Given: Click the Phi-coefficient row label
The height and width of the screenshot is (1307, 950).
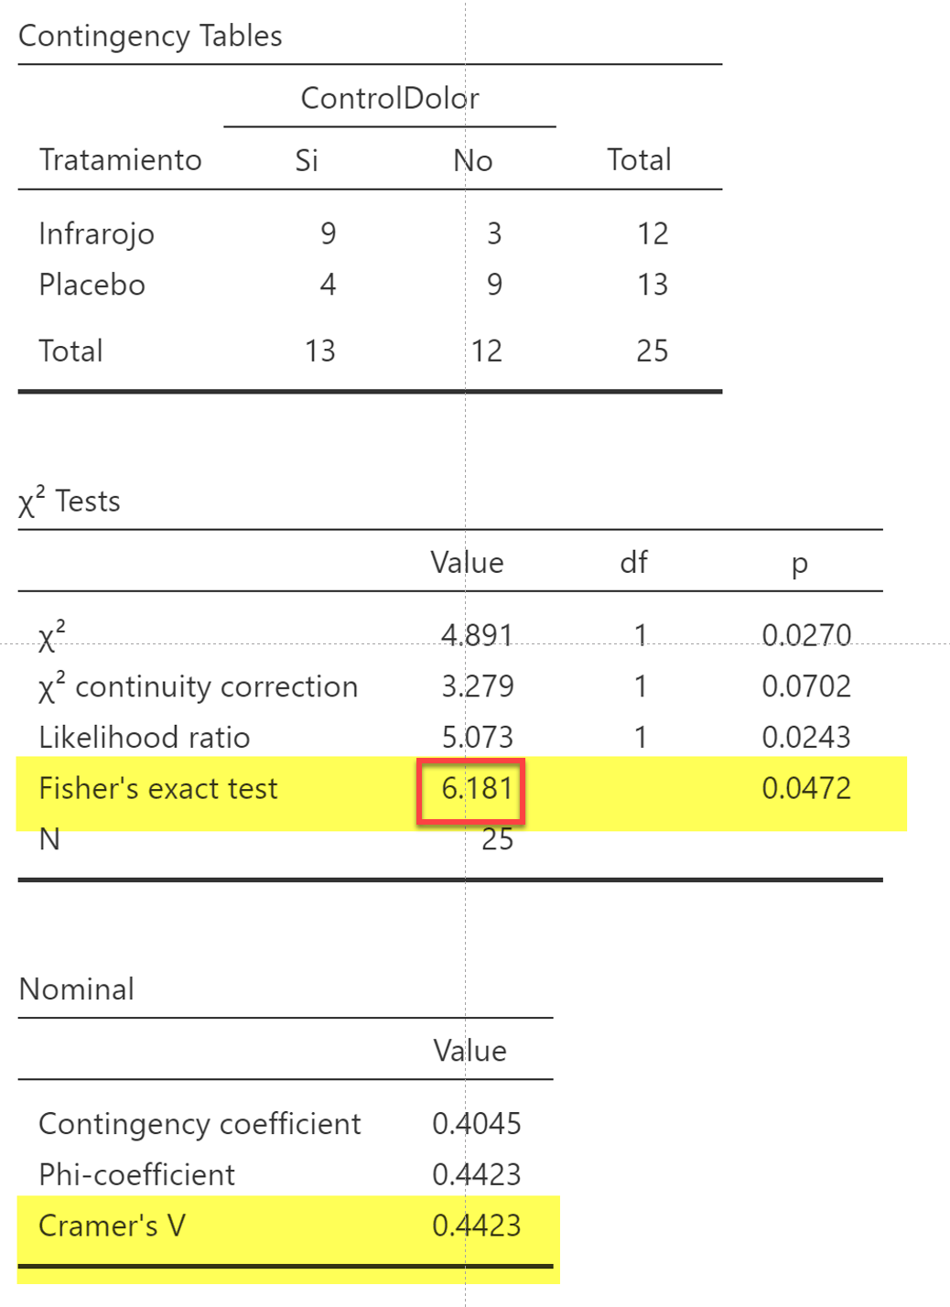Looking at the screenshot, I should click(136, 1175).
